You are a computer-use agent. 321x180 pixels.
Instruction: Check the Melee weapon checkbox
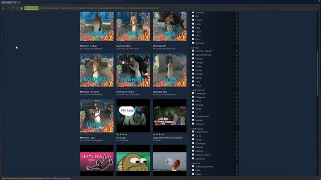pyautogui.click(x=193, y=174)
